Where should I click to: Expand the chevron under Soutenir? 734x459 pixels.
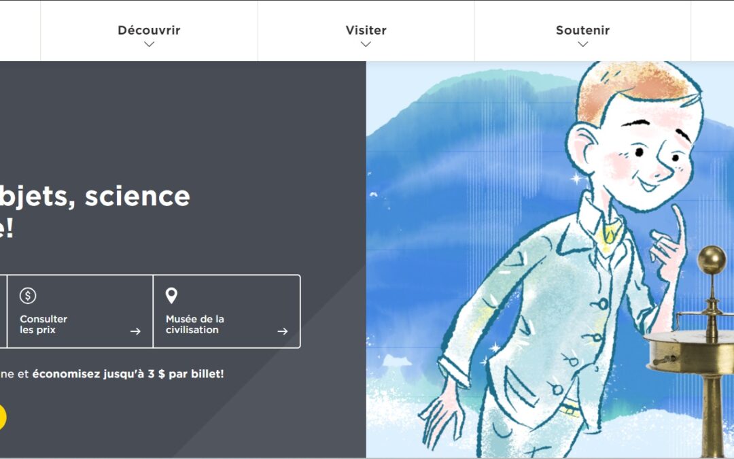click(x=583, y=44)
